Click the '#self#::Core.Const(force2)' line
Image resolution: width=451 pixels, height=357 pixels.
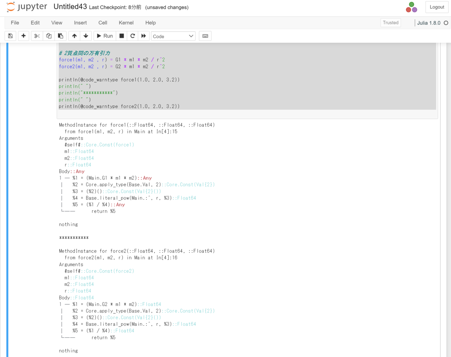tap(99, 271)
